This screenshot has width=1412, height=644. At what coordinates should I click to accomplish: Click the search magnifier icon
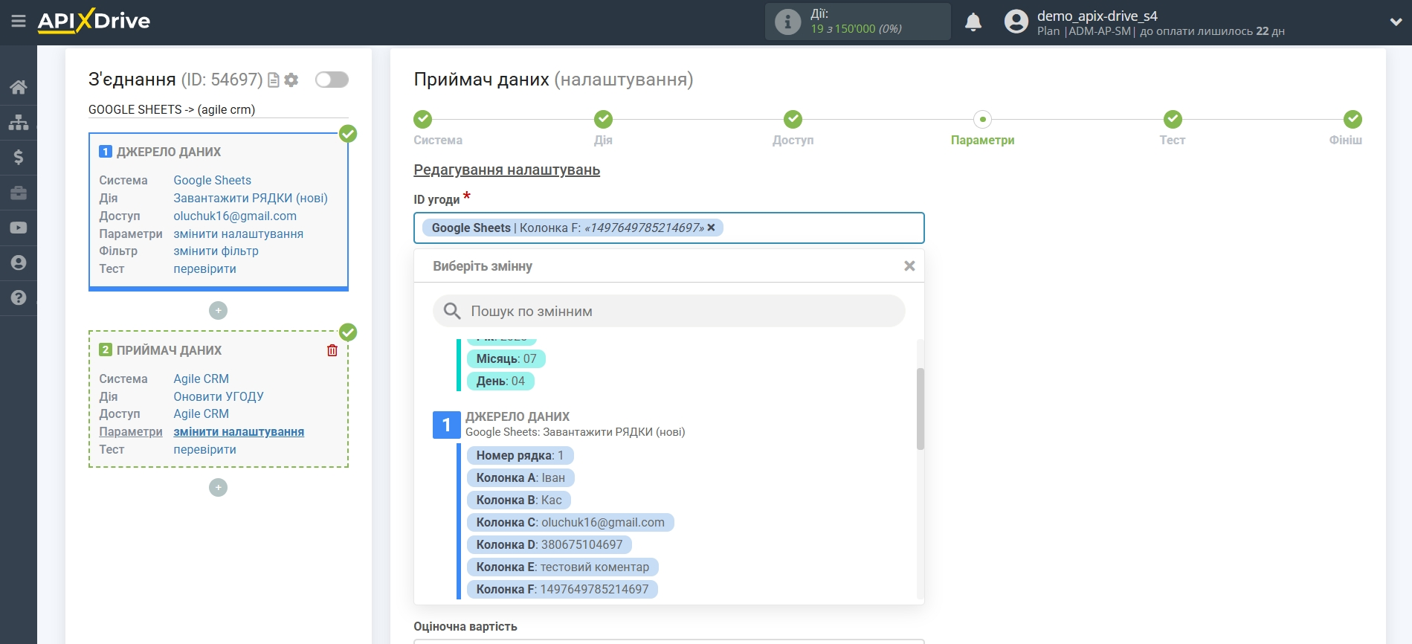(x=452, y=311)
